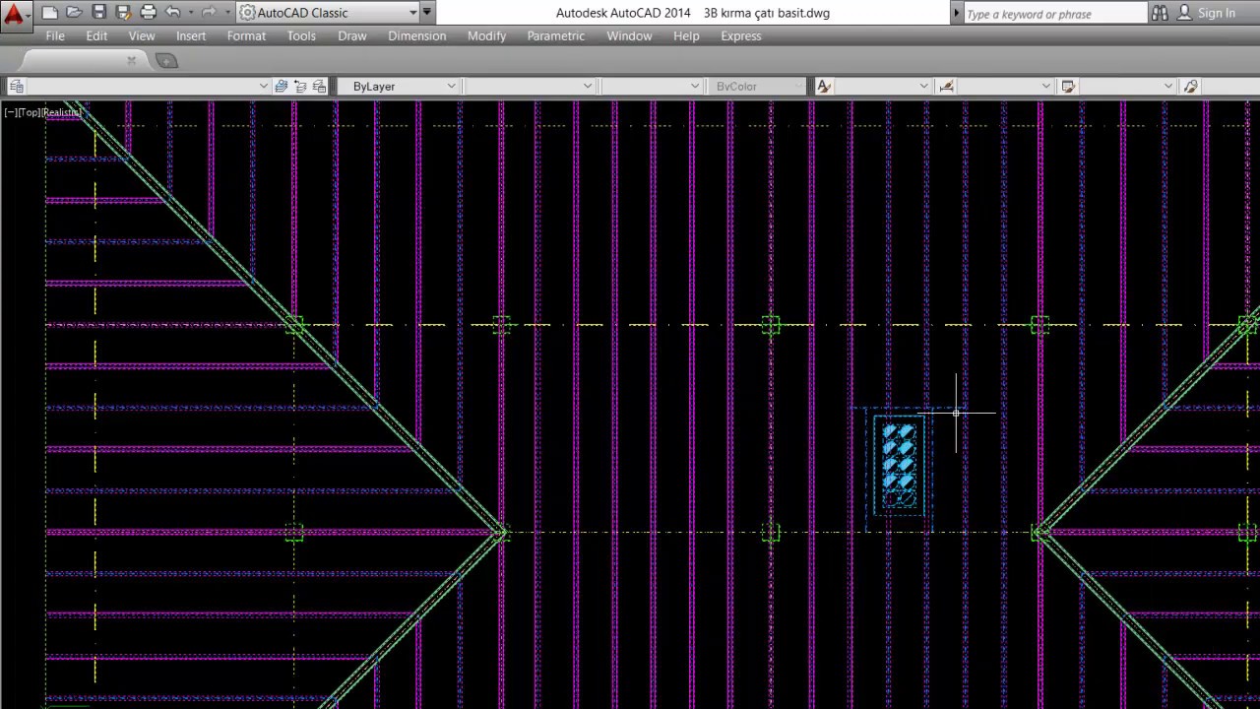
Task: Click the Plot (printer) icon
Action: (x=149, y=13)
